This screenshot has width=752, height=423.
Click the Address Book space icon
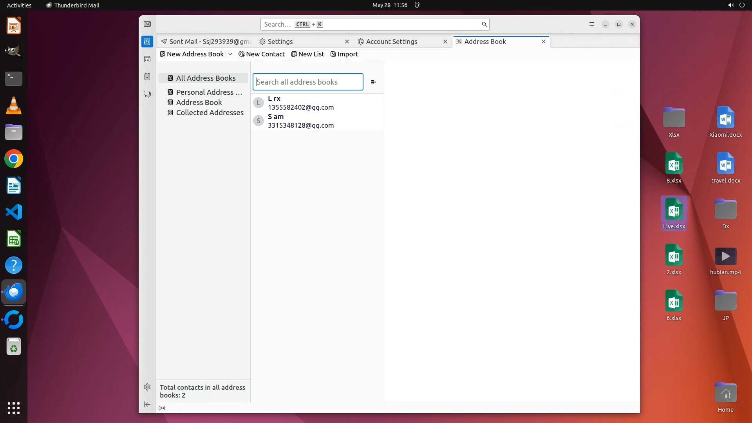(x=147, y=42)
